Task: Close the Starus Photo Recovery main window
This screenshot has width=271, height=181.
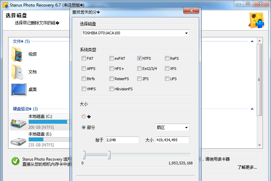Action: (x=261, y=4)
